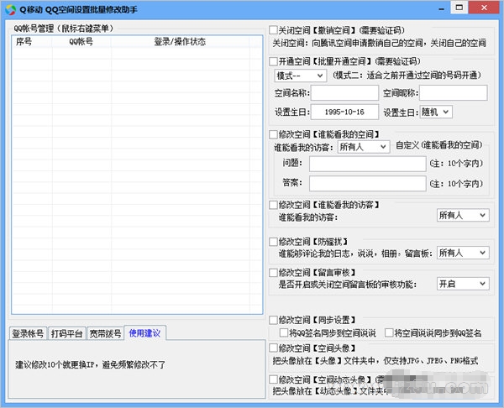The image size is (504, 408).
Task: Click birthday field showing 1995-10-16
Action: click(344, 112)
